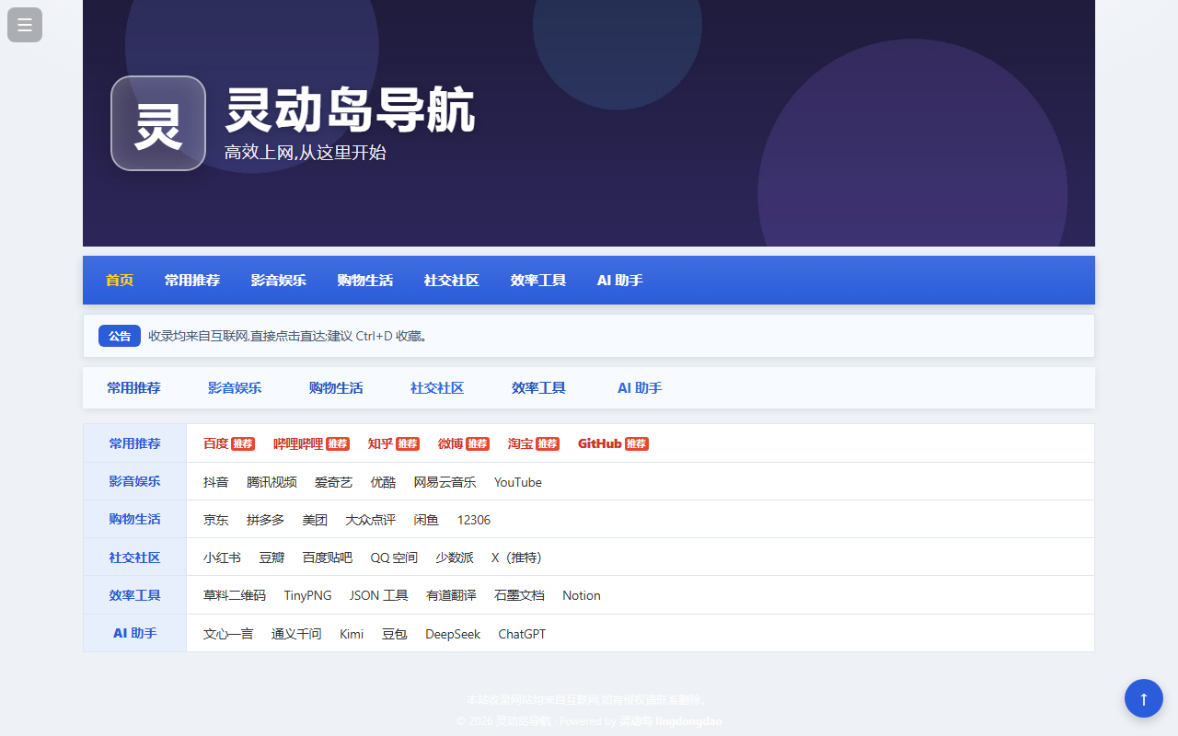Open the 豆包 link
Image resolution: width=1178 pixels, height=736 pixels.
coord(395,634)
